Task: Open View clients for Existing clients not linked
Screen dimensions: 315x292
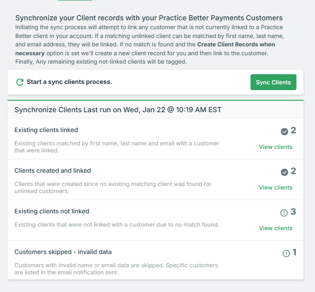Action: pyautogui.click(x=276, y=228)
